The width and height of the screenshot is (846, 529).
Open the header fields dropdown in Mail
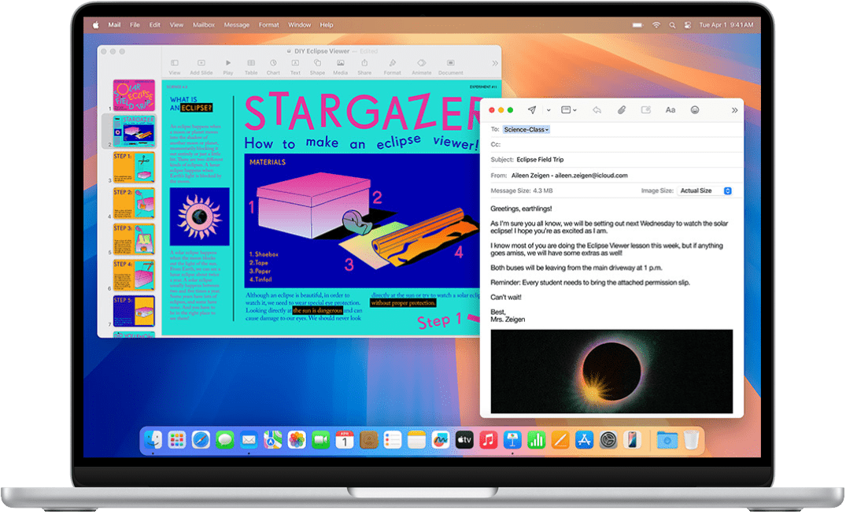coord(570,110)
